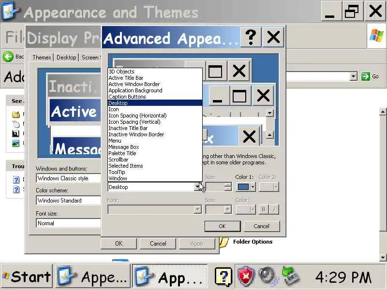Click the green network tray icon
The height and width of the screenshot is (290, 387).
pos(291,275)
